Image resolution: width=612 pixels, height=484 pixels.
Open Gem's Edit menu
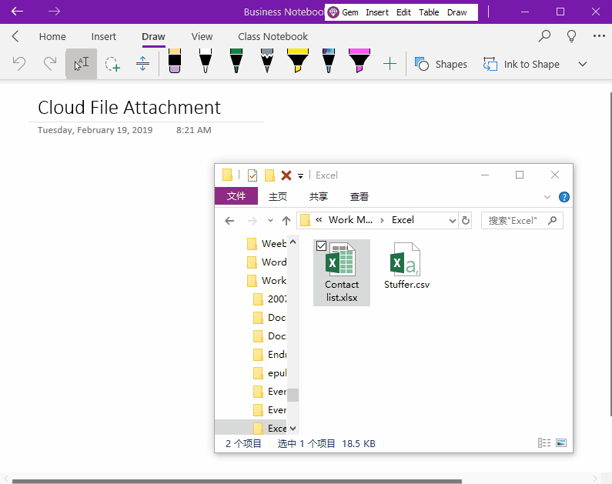click(x=403, y=12)
